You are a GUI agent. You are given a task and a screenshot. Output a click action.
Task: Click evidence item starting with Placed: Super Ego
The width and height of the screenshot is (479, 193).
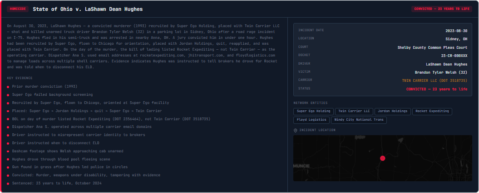87,111
